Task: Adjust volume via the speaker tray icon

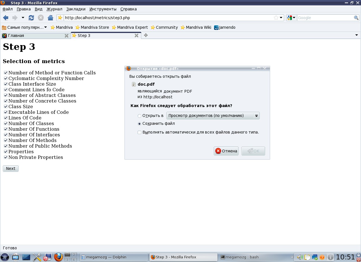Action: pos(300,257)
